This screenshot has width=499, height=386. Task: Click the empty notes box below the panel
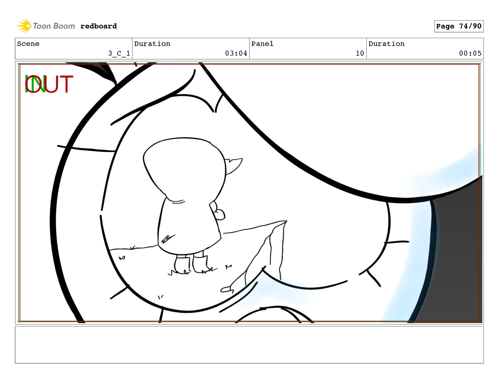[x=249, y=345]
